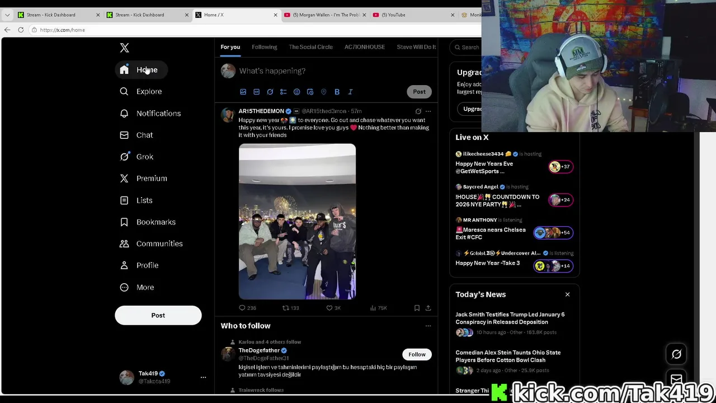Select the For you tab
Image resolution: width=716 pixels, height=403 pixels.
pos(230,47)
